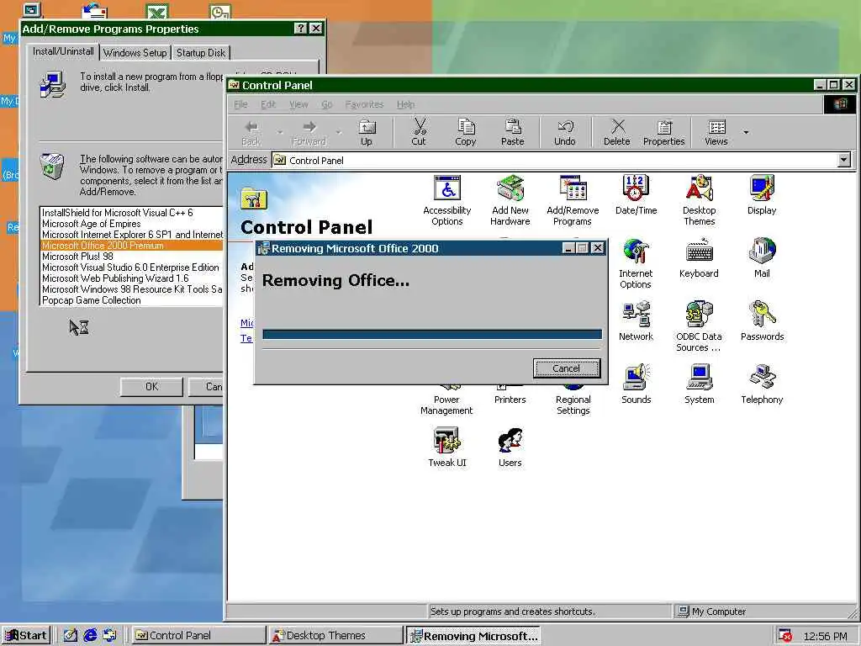Switch to Control Panel taskbar button
Image resolution: width=861 pixels, height=646 pixels.
click(x=198, y=636)
